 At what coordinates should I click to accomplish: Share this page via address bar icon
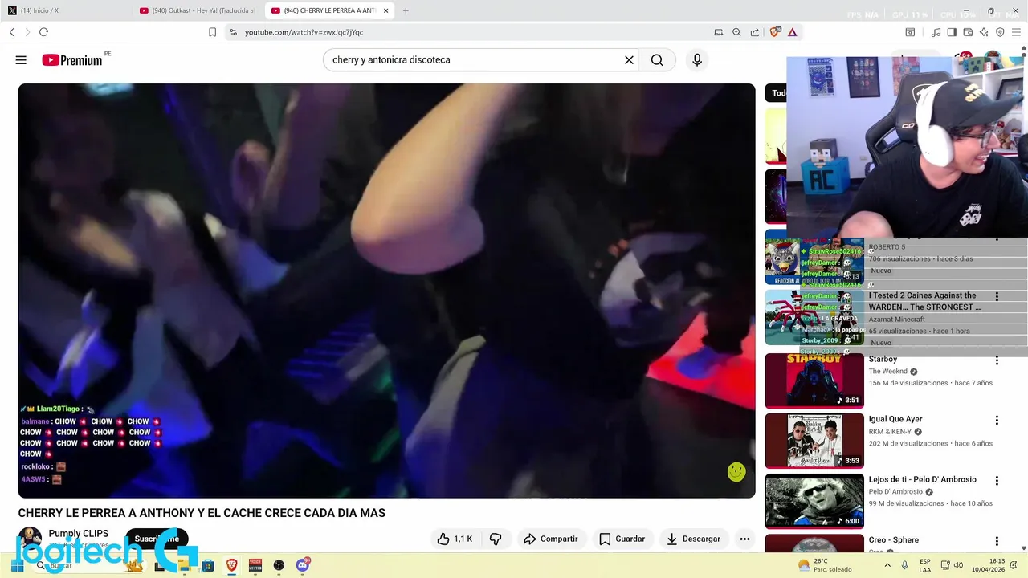(755, 32)
